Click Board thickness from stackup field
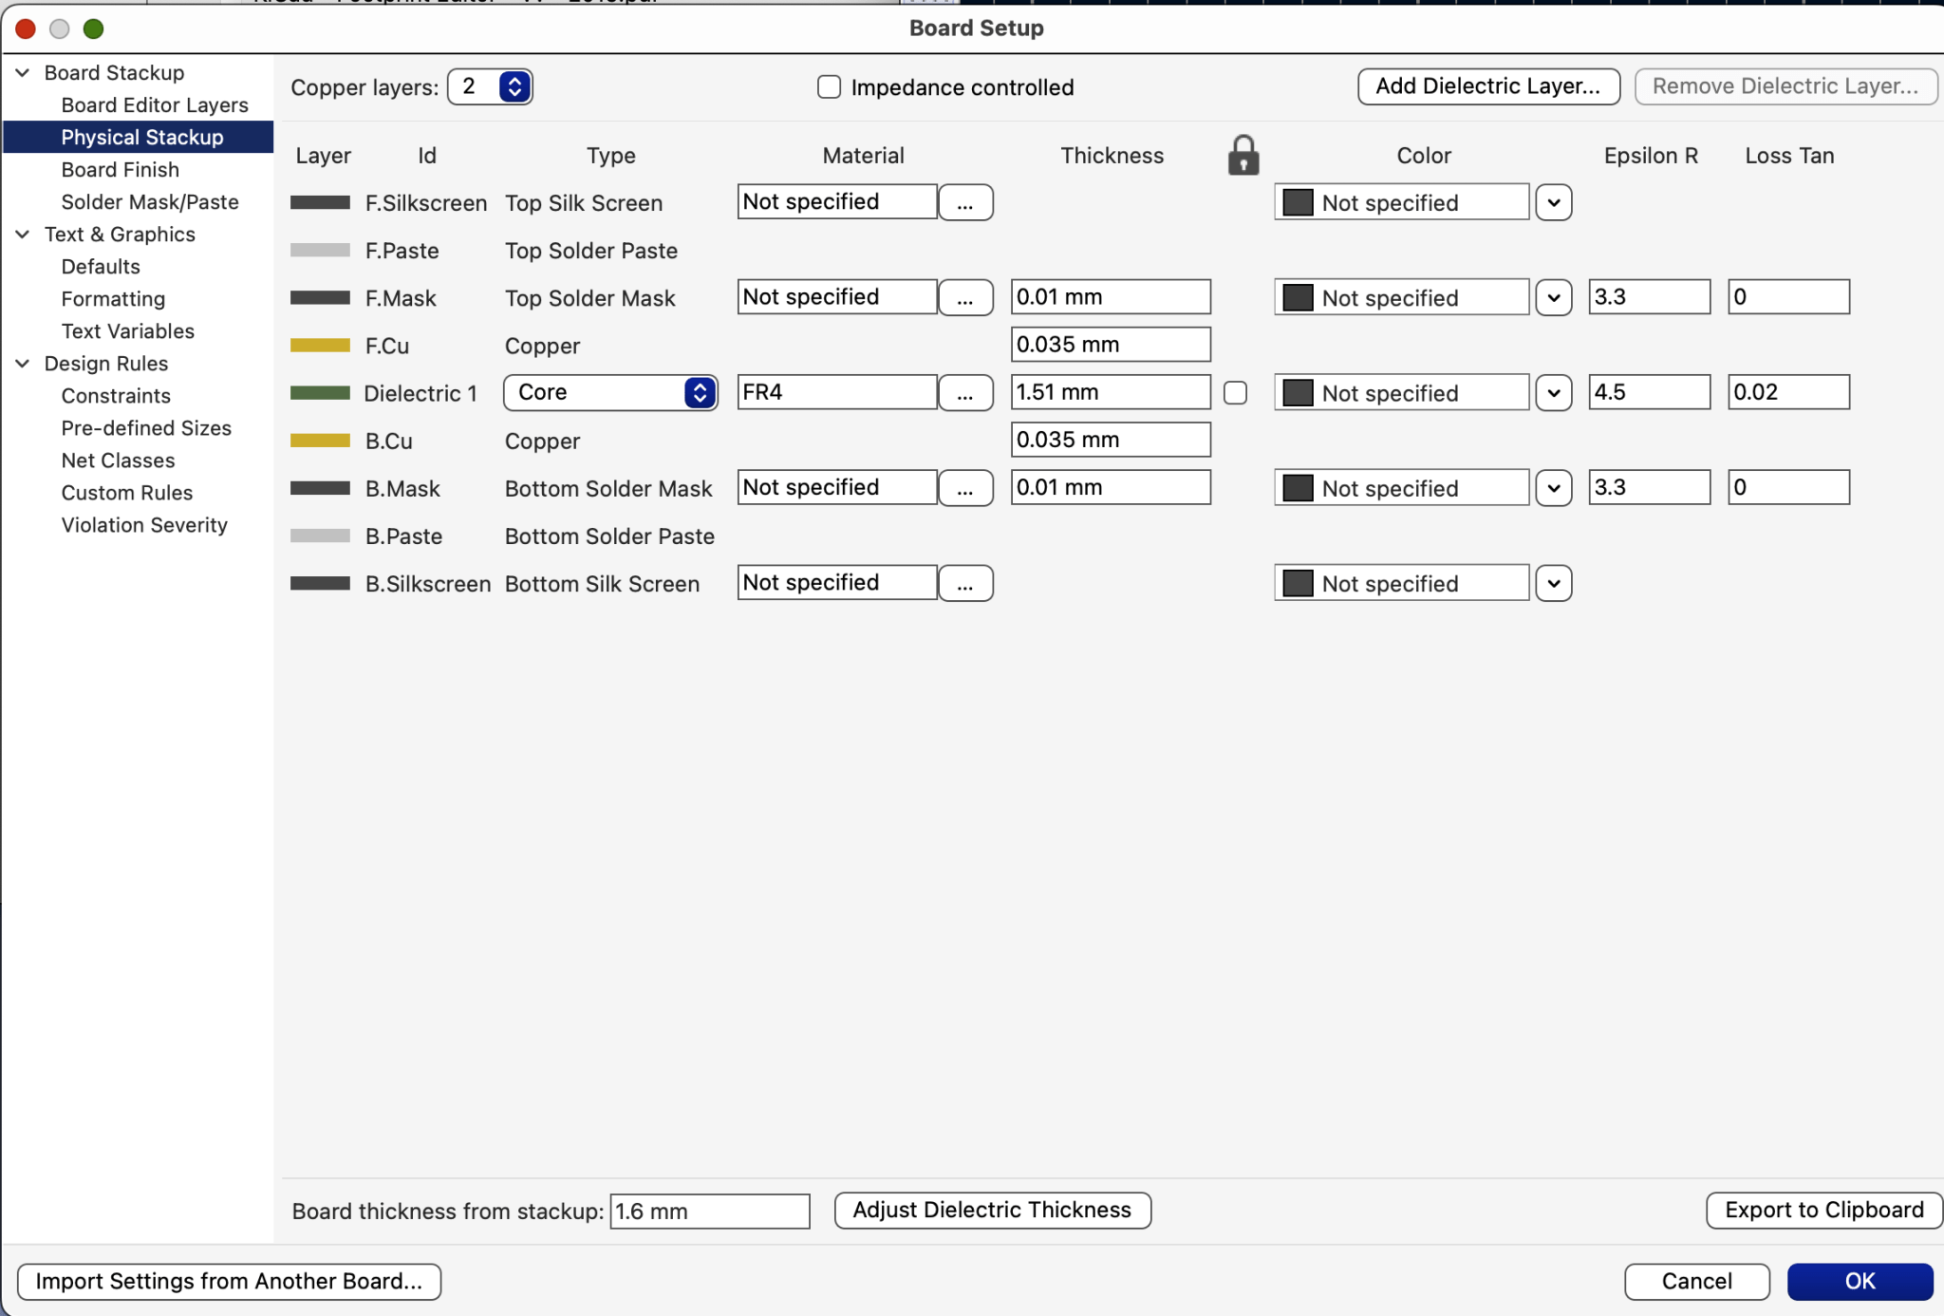 click(x=710, y=1211)
